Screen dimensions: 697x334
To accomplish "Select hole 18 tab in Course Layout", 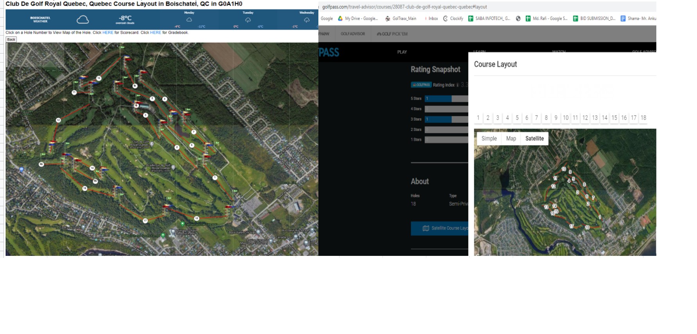I will coord(643,118).
